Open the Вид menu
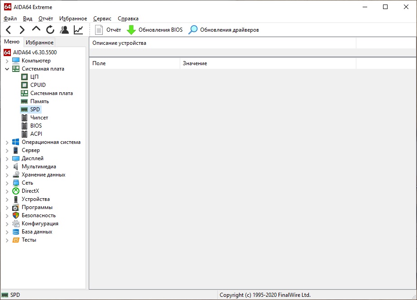 [x=27, y=19]
